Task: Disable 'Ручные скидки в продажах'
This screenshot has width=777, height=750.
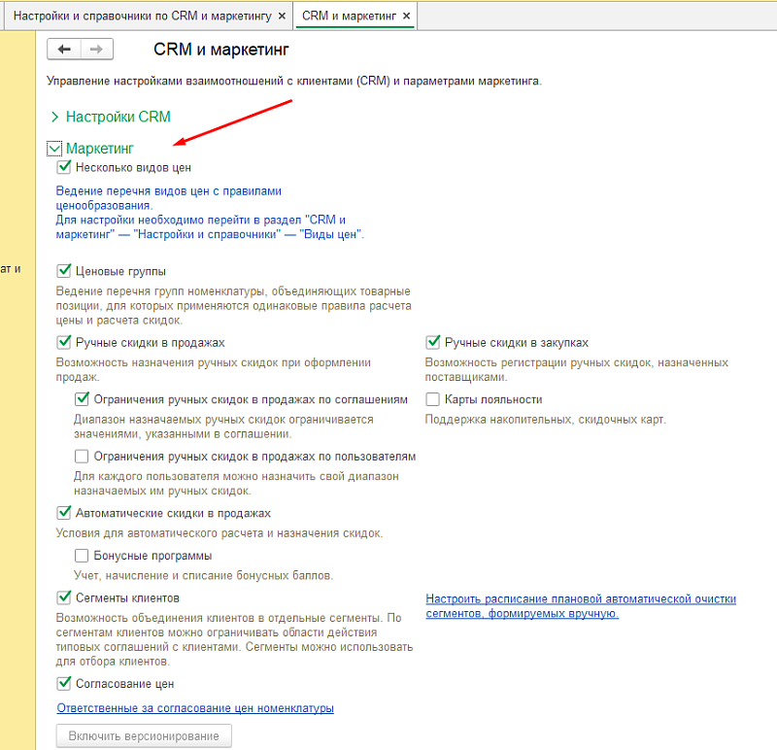Action: click(x=65, y=342)
